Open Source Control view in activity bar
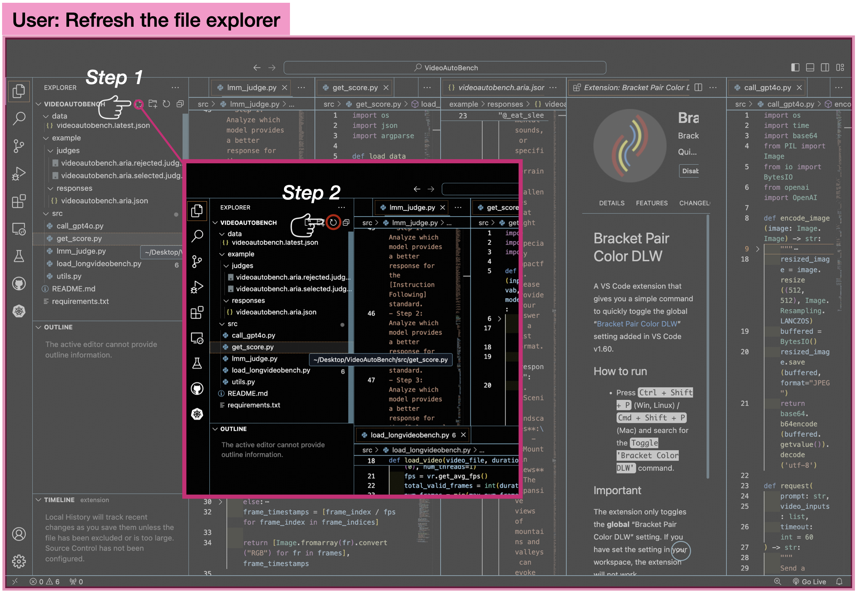The height and width of the screenshot is (592, 857). pyautogui.click(x=19, y=146)
